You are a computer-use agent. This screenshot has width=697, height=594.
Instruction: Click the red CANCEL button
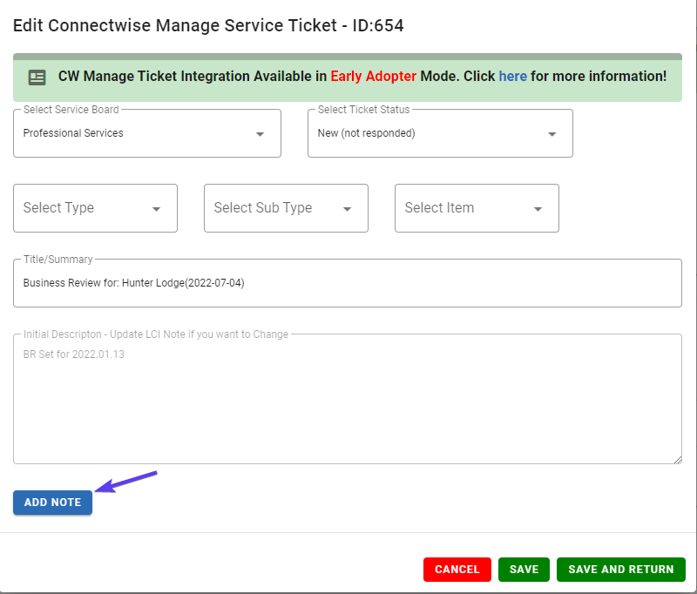[x=457, y=570]
